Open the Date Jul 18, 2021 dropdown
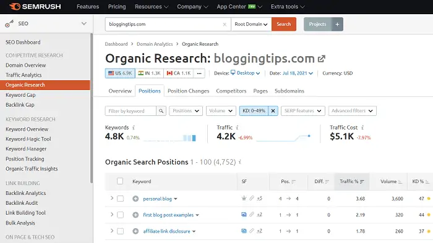 (x=298, y=73)
